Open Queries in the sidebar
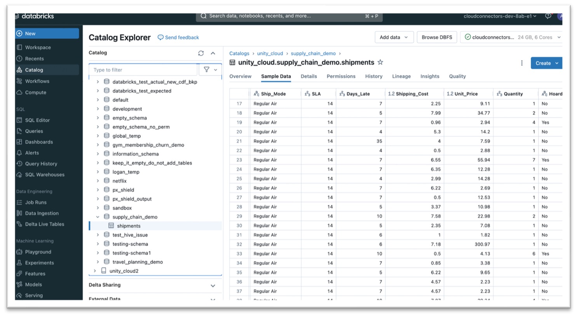 tap(34, 131)
